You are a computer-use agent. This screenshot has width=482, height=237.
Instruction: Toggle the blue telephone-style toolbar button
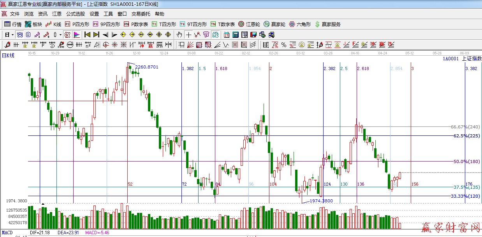pyautogui.click(x=19, y=35)
